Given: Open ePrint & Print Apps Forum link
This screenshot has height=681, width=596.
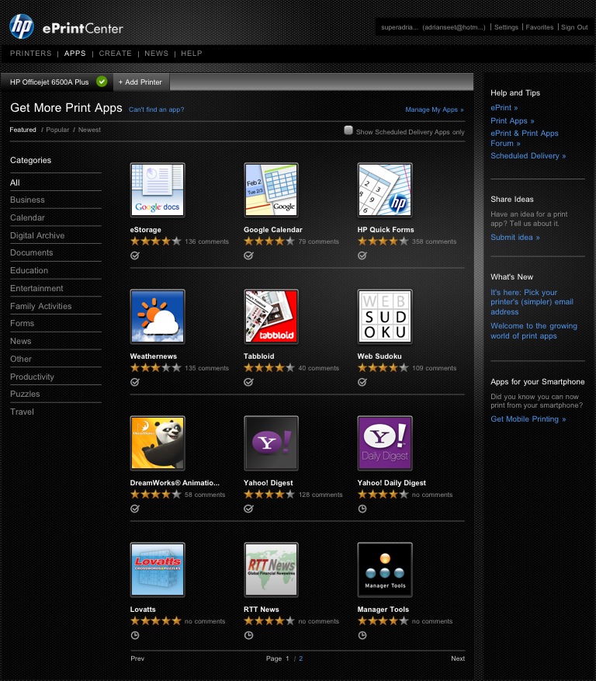Looking at the screenshot, I should [525, 138].
